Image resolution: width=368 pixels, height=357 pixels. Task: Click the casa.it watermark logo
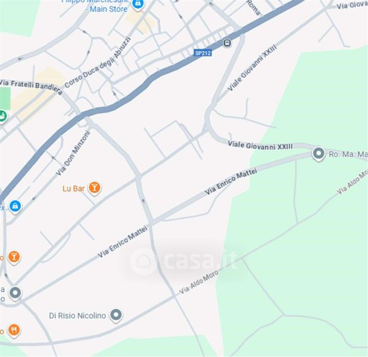(x=183, y=261)
